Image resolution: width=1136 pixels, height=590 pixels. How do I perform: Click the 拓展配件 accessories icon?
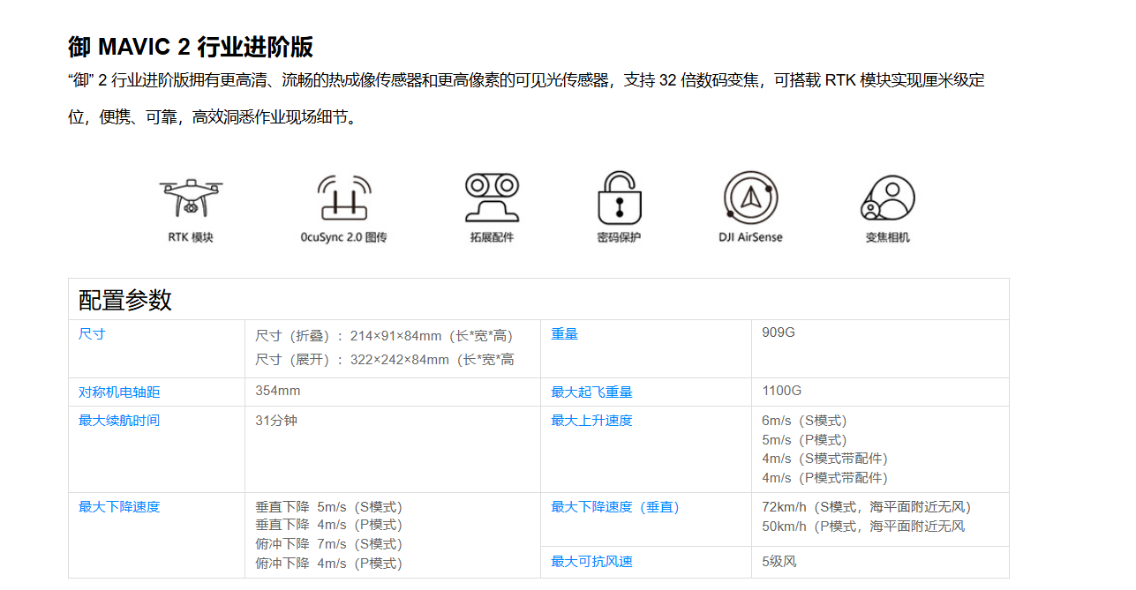[492, 198]
